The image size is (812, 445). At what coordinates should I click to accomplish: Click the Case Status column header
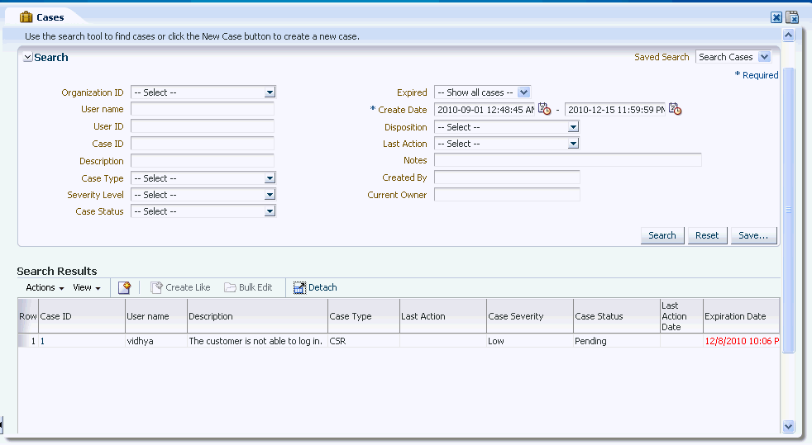(x=617, y=316)
